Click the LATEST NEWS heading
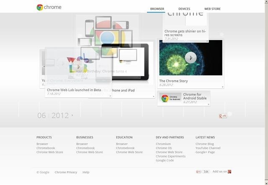 point(205,137)
